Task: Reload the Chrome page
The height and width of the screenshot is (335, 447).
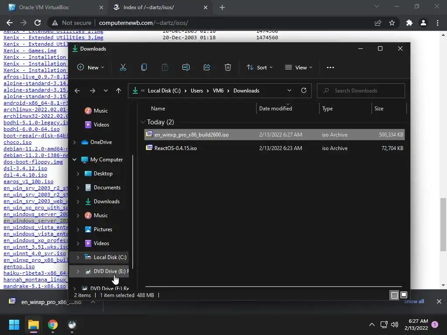Action: click(38, 23)
